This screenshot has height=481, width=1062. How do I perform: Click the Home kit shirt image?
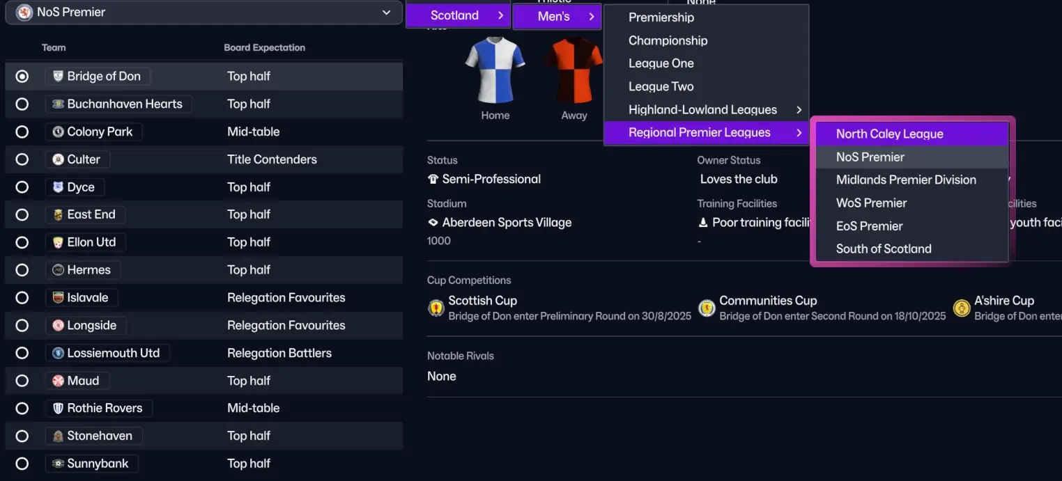click(495, 70)
